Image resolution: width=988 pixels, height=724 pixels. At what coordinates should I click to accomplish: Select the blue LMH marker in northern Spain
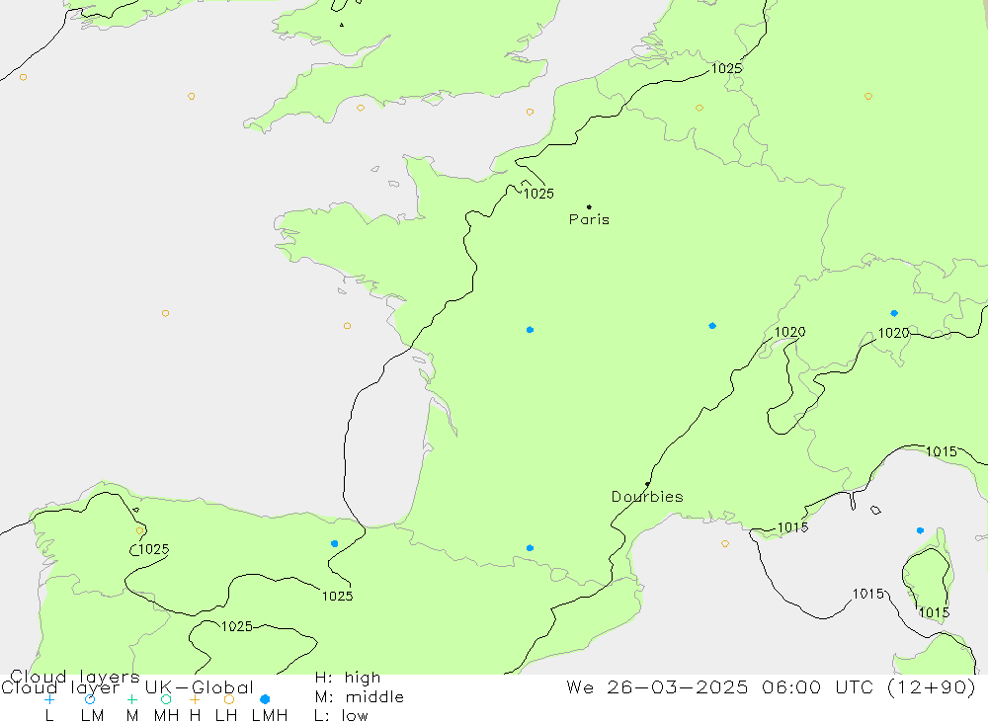tap(335, 544)
